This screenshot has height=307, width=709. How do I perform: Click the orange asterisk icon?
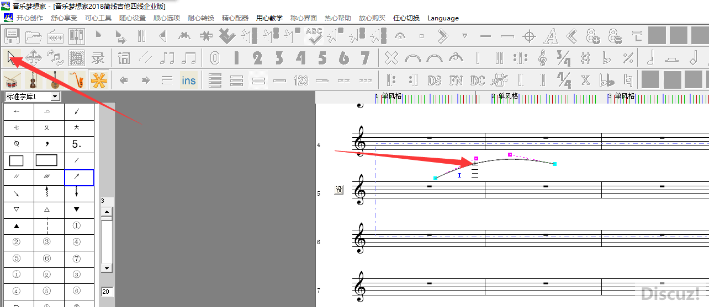98,80
